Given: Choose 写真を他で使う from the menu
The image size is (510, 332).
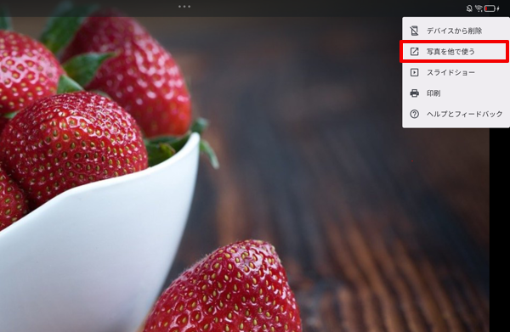Looking at the screenshot, I should tap(456, 52).
